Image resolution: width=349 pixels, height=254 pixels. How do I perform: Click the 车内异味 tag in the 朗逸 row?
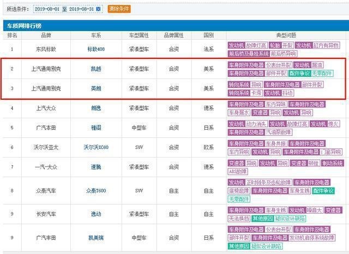pos(275,104)
